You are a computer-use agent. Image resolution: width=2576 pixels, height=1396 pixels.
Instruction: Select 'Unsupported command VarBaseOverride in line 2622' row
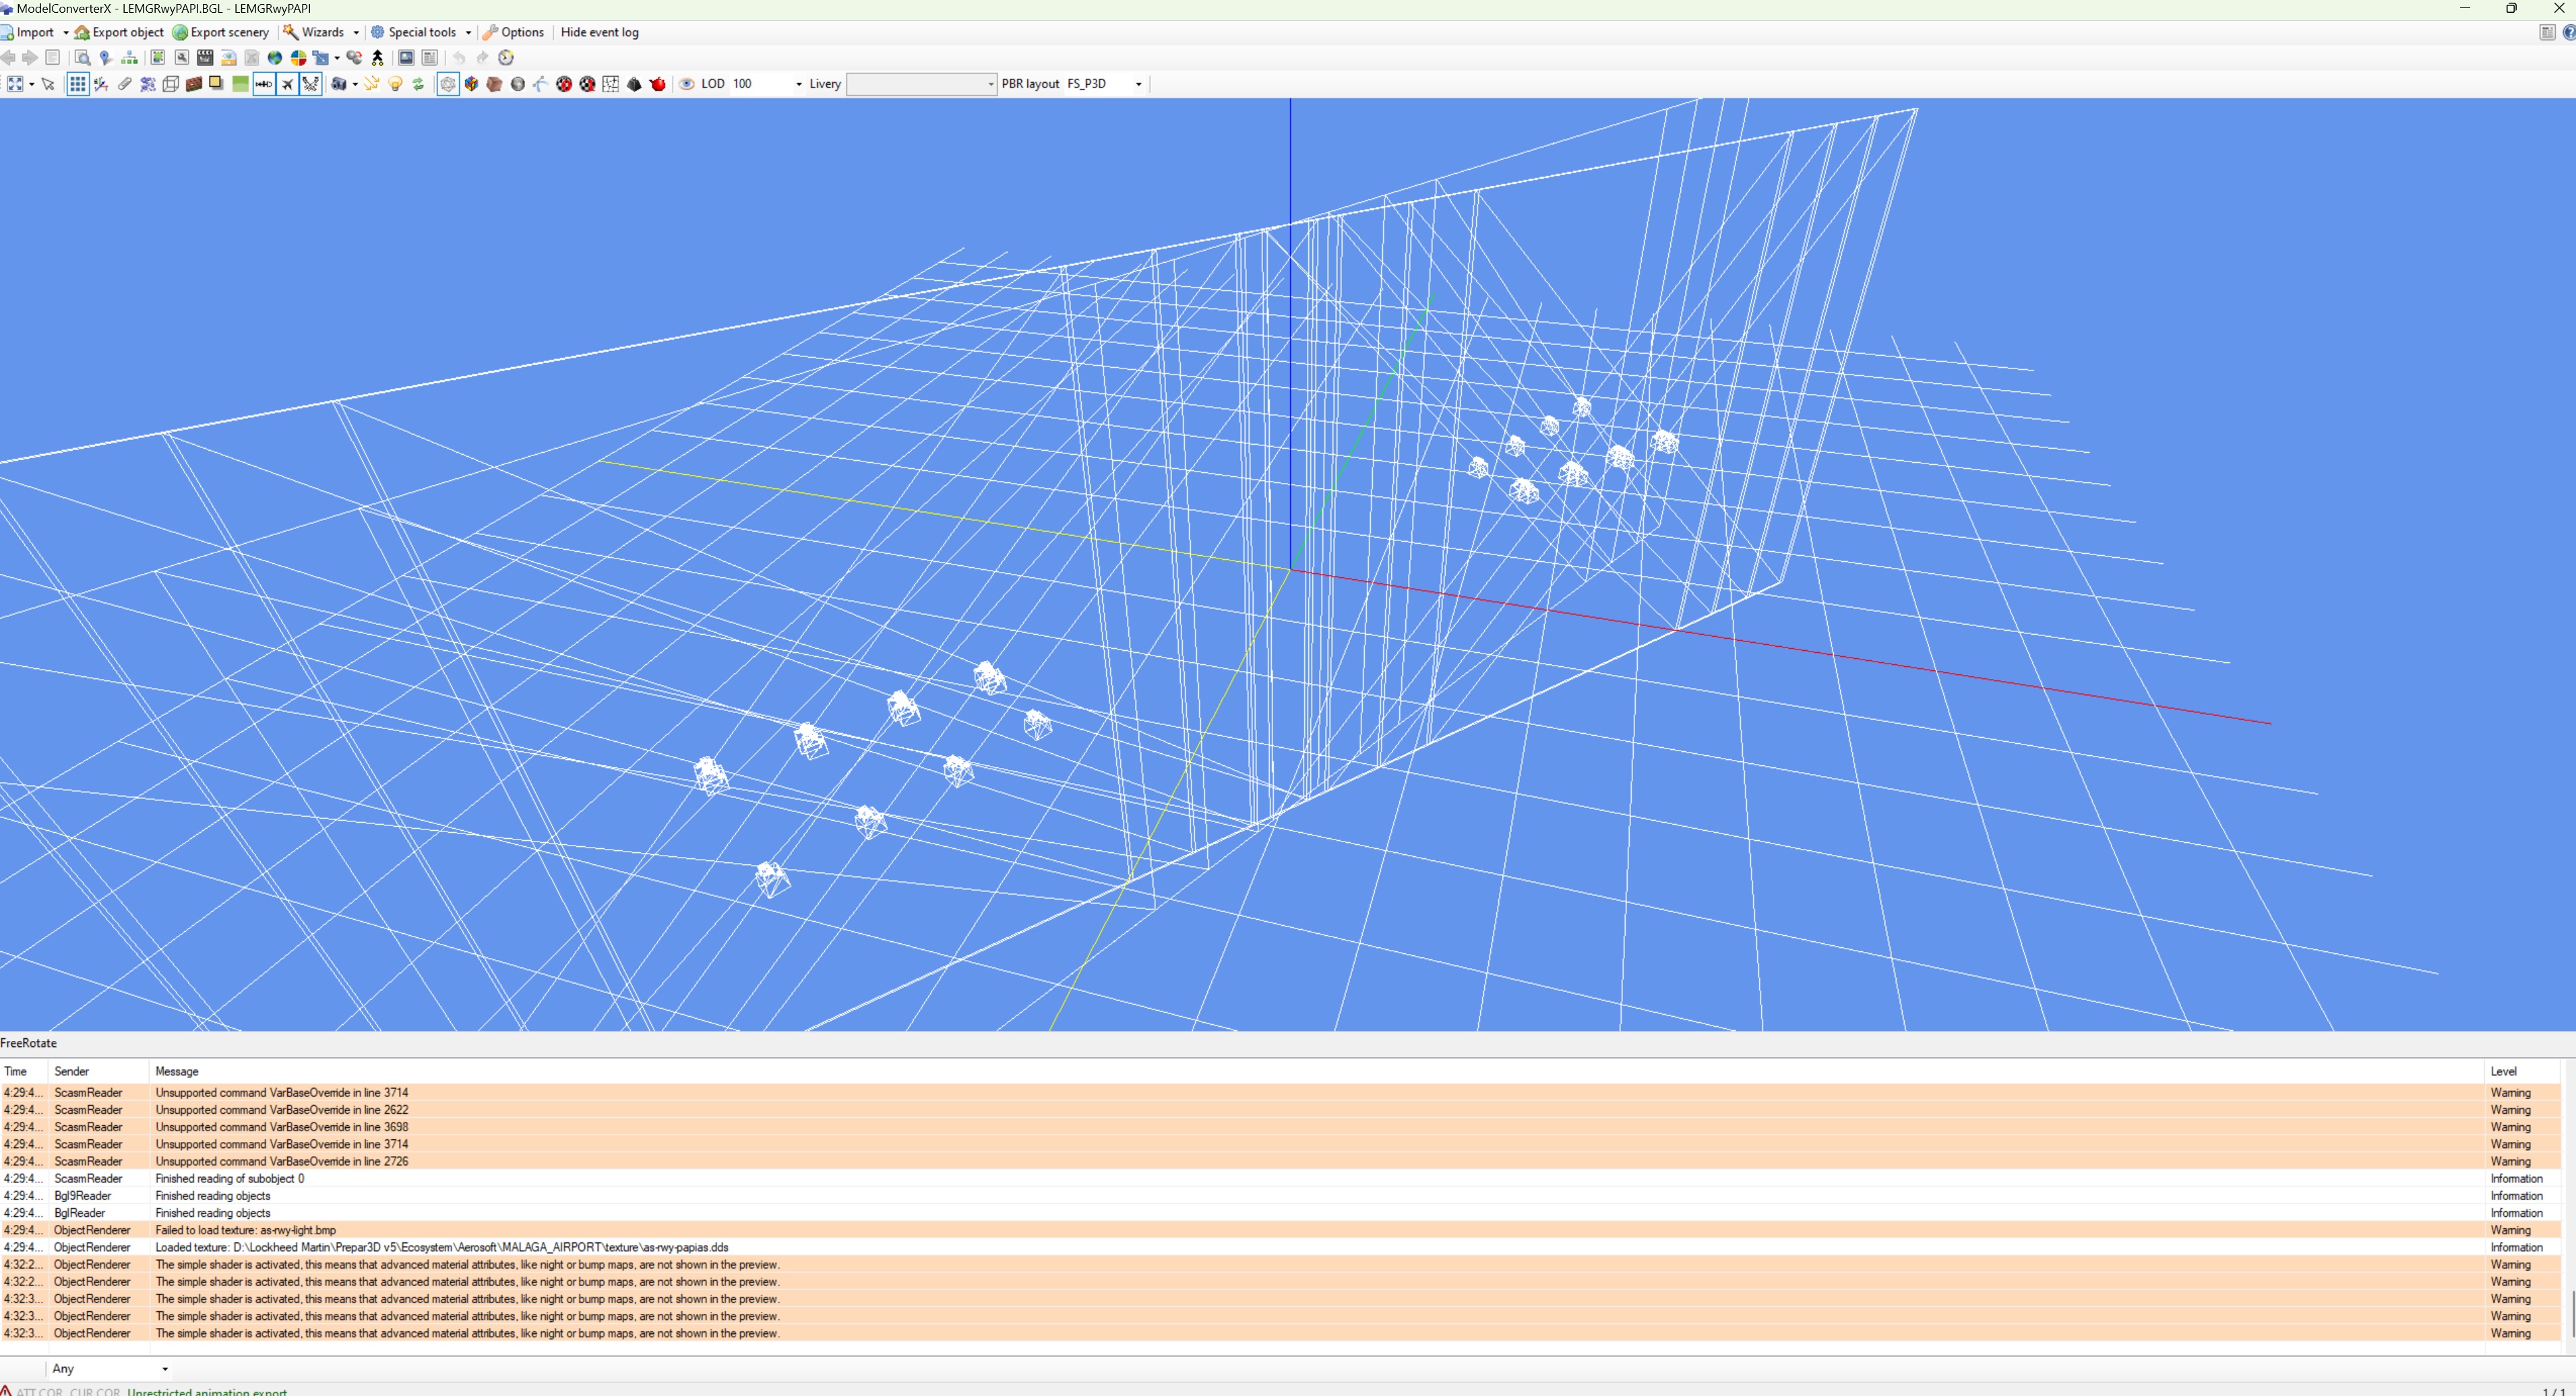(x=1280, y=1109)
